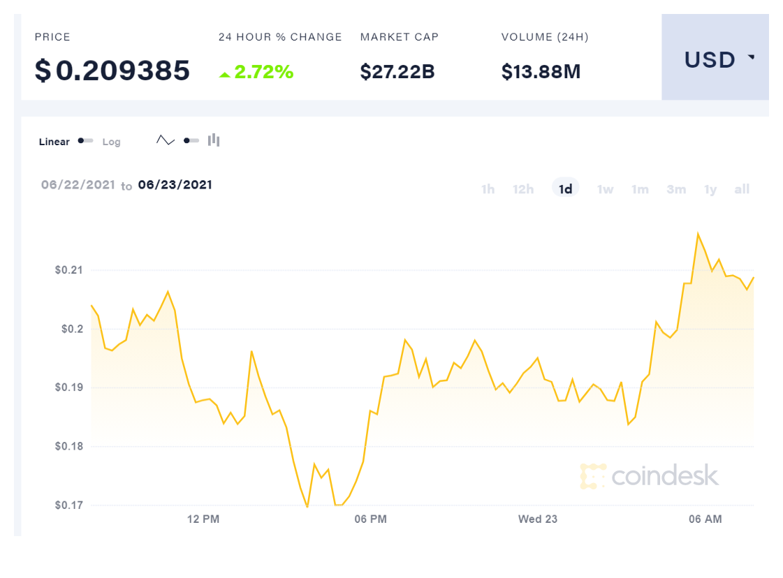The image size is (783, 578).
Task: Click the 06/22/2021 start date
Action: point(77,185)
